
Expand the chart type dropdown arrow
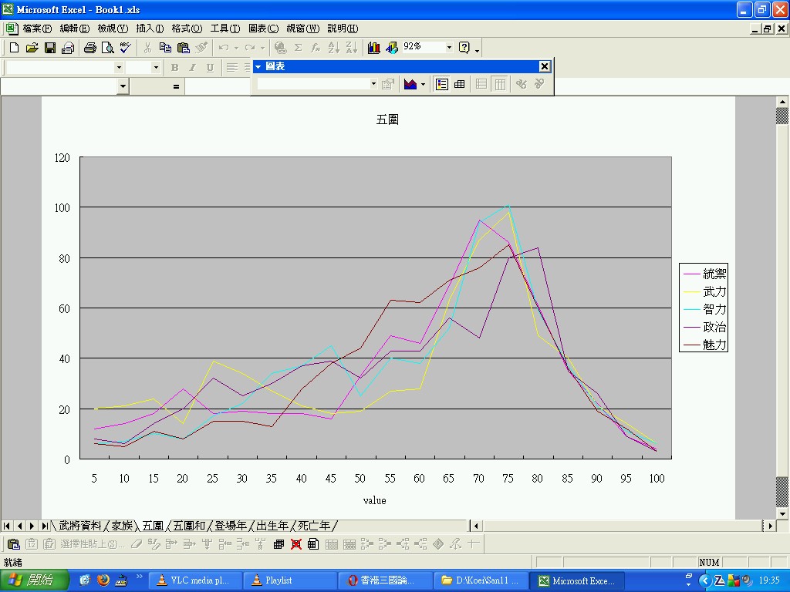(424, 85)
